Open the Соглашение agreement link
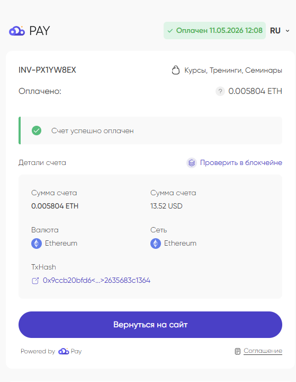296x382 pixels. click(263, 351)
